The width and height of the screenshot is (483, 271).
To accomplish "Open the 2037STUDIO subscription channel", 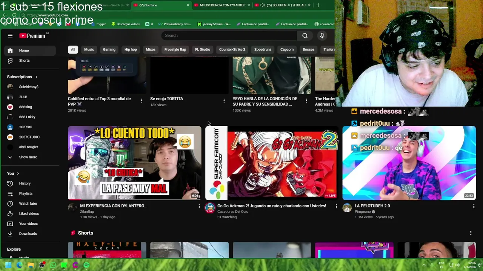I will (x=29, y=137).
